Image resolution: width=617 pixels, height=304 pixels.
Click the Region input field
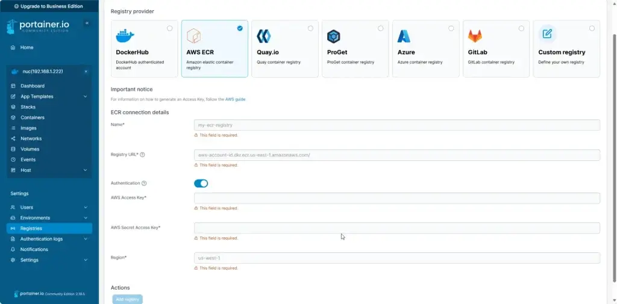(x=397, y=258)
